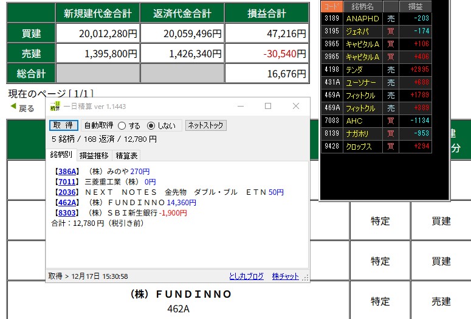Select the しない auto-fetch radio button

click(151, 126)
